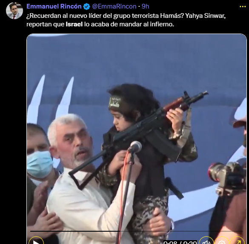Screen dimensions: 249x244
Task: Expand video to fullscreen with arrow icon
Action: (x=237, y=241)
